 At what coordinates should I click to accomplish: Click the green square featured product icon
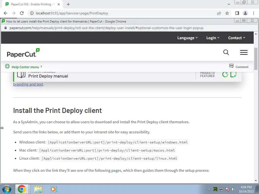(233, 75)
